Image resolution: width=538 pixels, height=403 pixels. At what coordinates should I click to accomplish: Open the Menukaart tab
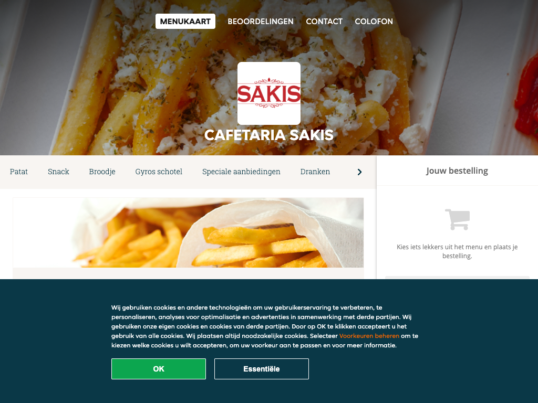pyautogui.click(x=185, y=21)
